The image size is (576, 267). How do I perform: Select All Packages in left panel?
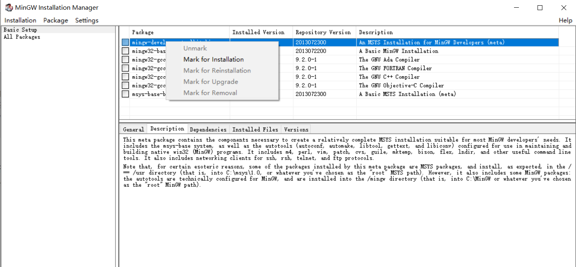pyautogui.click(x=22, y=37)
